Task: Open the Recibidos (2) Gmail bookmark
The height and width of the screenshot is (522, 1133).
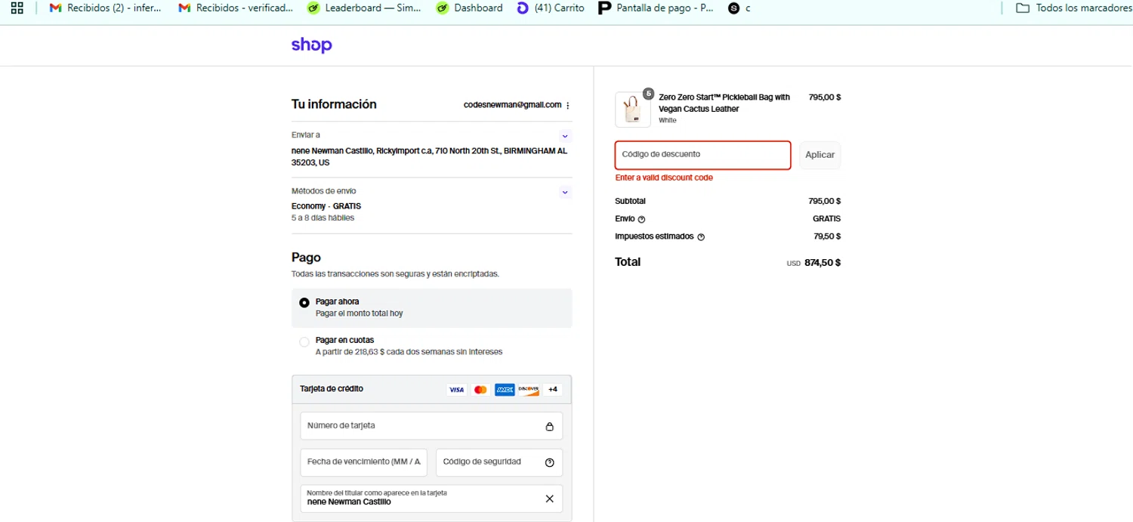Action: click(x=105, y=8)
